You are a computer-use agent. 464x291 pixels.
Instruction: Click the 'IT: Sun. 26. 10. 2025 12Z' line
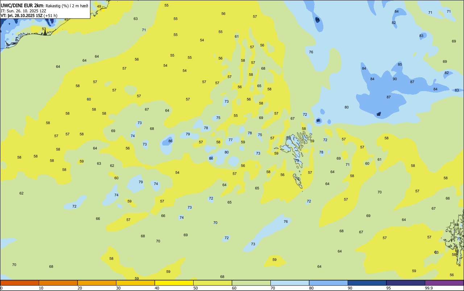tap(24, 11)
